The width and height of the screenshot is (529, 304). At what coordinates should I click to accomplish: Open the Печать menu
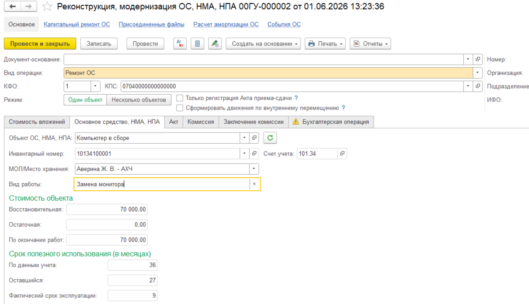coord(325,44)
